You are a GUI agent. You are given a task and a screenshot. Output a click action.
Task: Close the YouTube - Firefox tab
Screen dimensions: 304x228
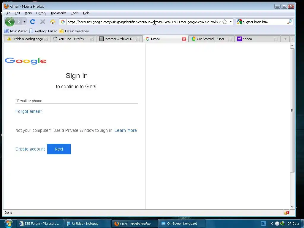point(92,39)
